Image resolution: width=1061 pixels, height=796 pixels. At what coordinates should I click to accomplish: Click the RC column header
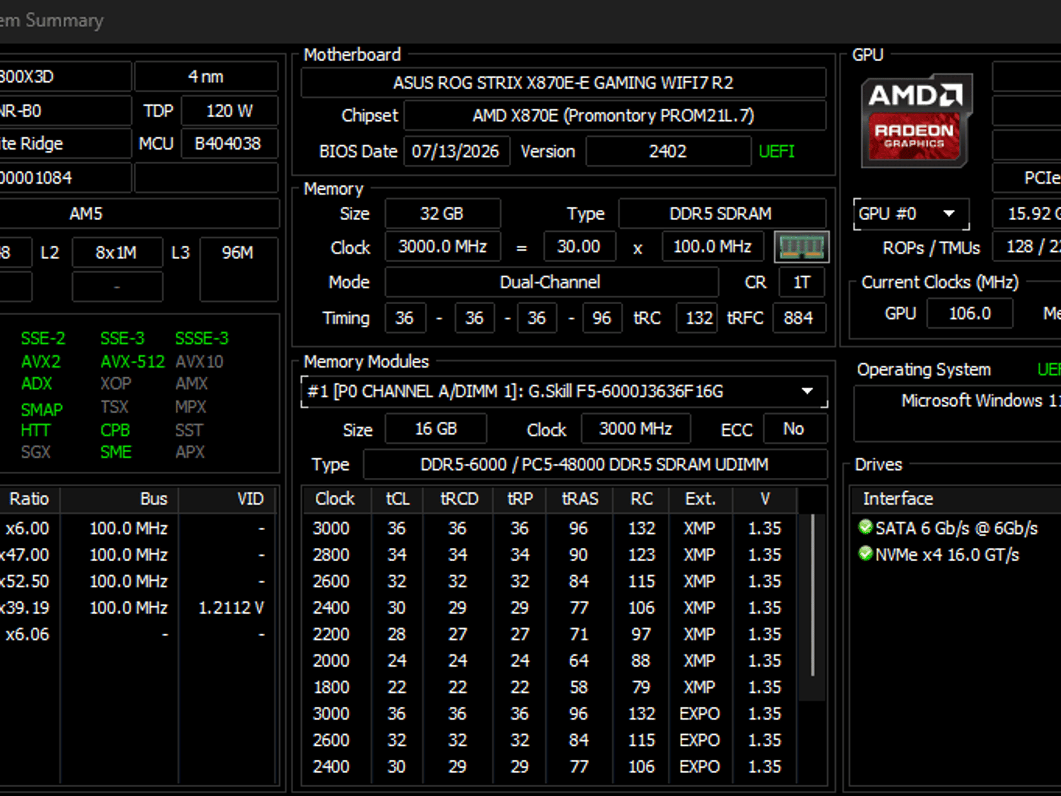[x=641, y=499]
